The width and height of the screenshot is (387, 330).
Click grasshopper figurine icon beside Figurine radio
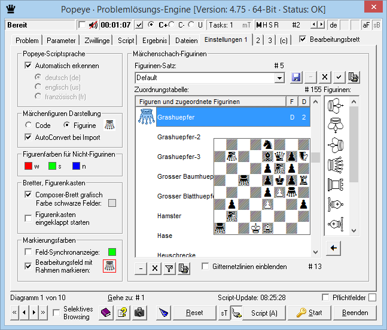109,125
